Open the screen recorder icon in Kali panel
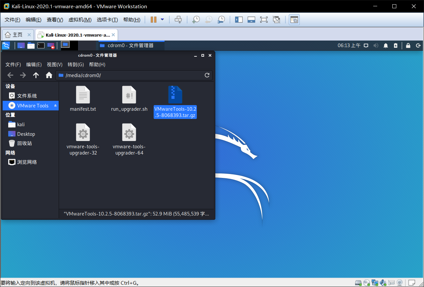This screenshot has height=287, width=424. 51,45
